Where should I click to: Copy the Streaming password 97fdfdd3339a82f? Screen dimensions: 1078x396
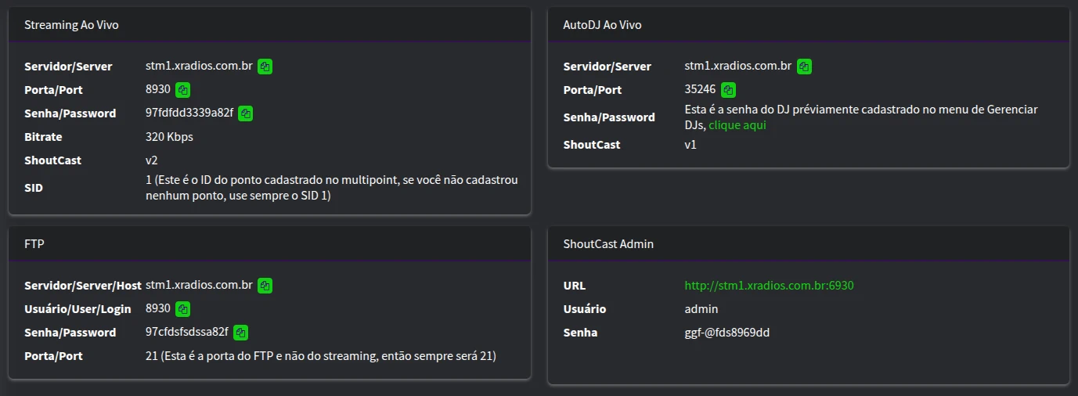[245, 113]
